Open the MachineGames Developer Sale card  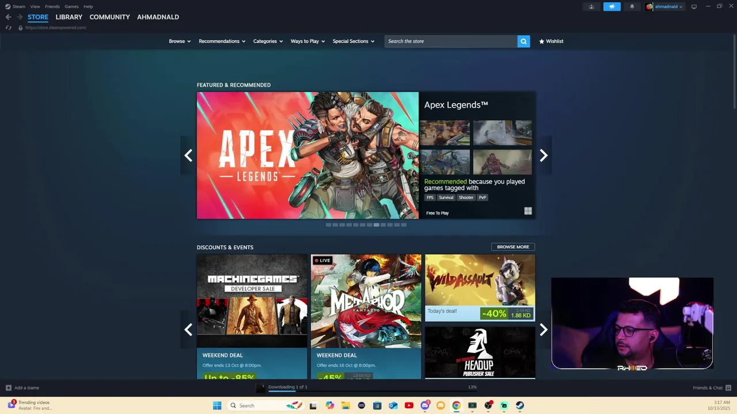[x=252, y=317]
